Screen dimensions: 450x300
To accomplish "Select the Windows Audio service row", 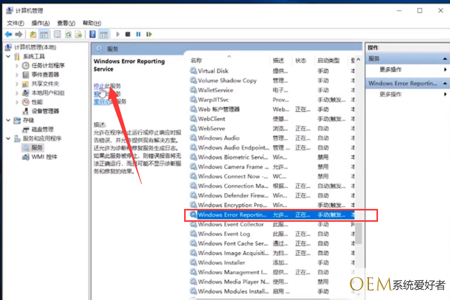I will (x=219, y=138).
